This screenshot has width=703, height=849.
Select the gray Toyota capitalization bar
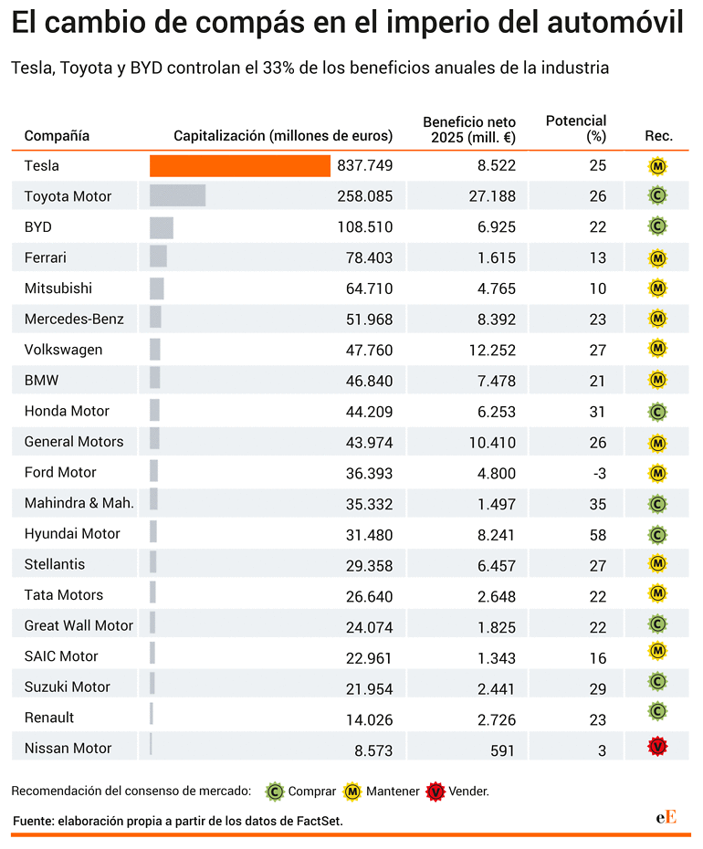click(x=178, y=195)
